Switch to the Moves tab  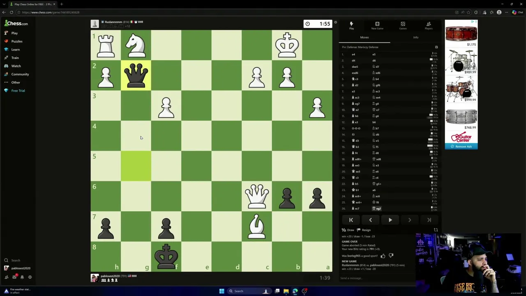tap(365, 37)
